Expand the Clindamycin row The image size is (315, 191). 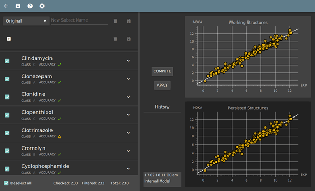point(128,61)
